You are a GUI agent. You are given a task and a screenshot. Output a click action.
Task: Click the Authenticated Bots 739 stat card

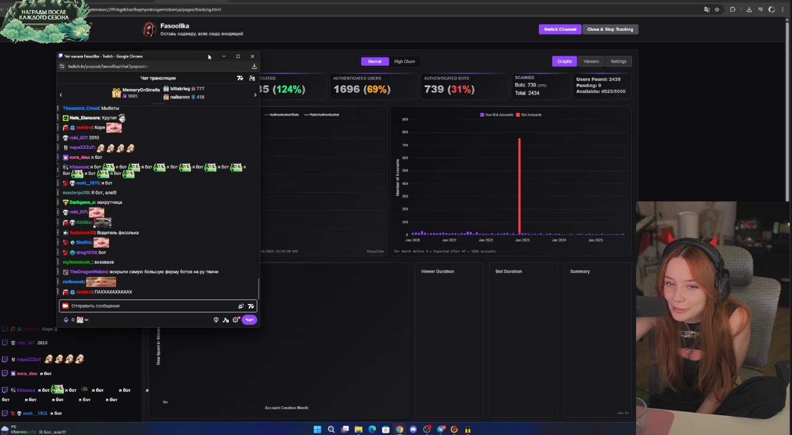[464, 86]
